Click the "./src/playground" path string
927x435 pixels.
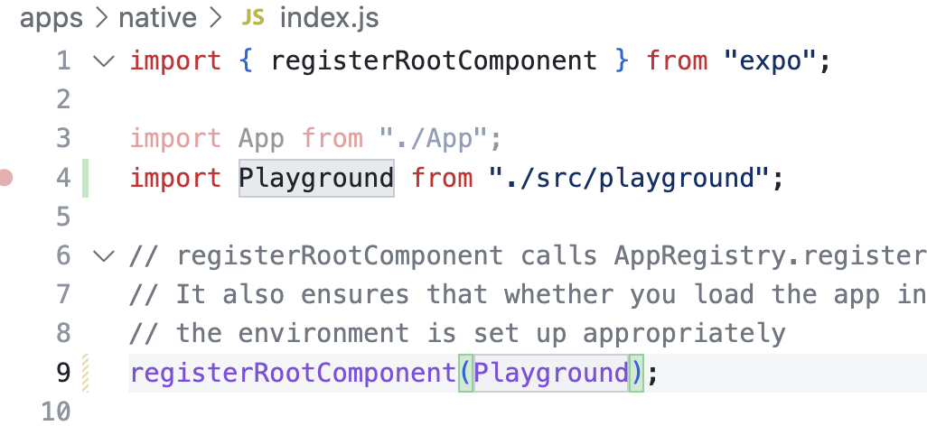pyautogui.click(x=629, y=178)
